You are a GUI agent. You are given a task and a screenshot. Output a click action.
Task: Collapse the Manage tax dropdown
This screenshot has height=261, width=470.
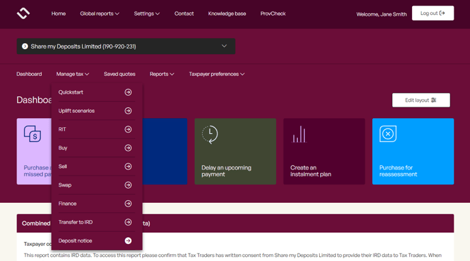pyautogui.click(x=72, y=74)
